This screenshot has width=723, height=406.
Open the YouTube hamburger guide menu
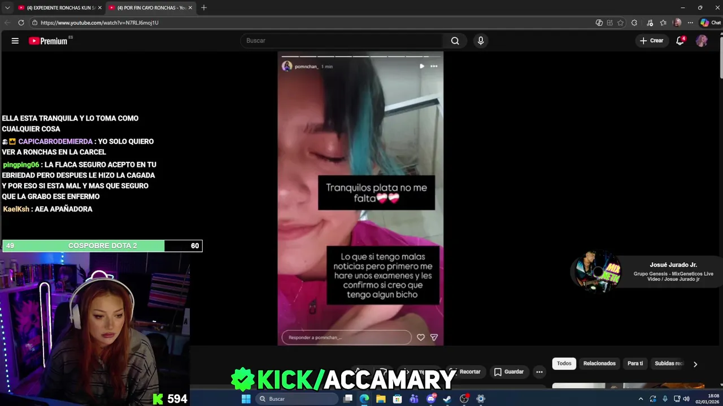[15, 41]
